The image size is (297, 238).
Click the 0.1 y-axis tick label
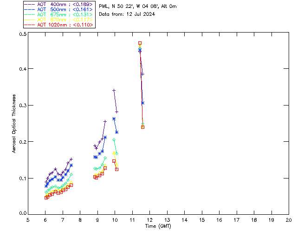click(23, 178)
